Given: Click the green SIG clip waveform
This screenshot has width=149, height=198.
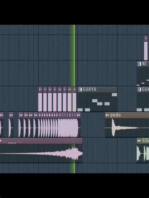Looking at the screenshot, I should pos(143,153).
